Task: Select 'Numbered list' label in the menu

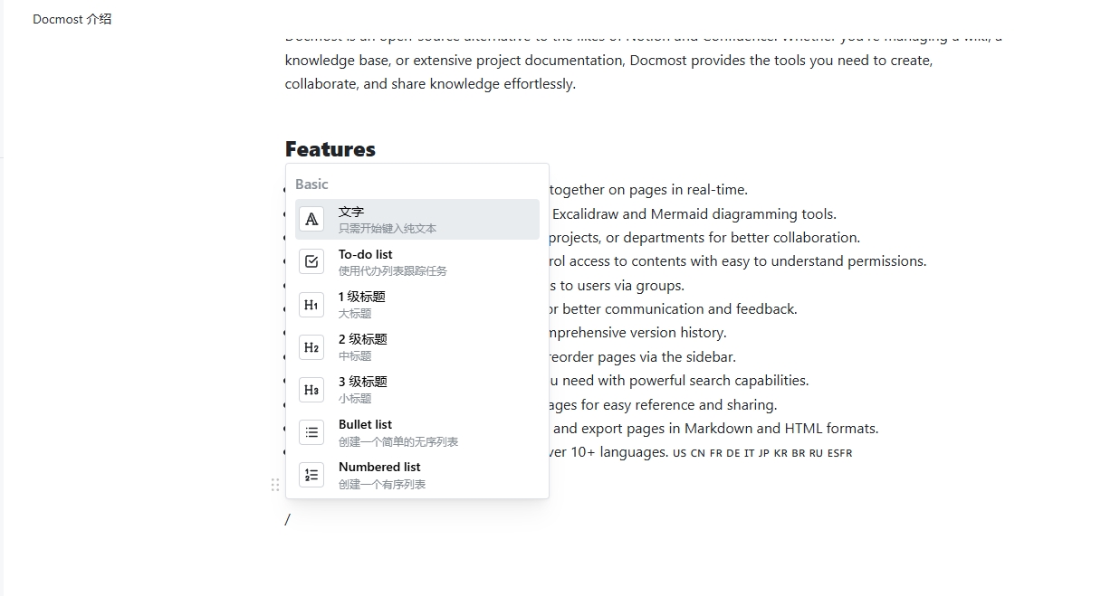Action: tap(379, 467)
